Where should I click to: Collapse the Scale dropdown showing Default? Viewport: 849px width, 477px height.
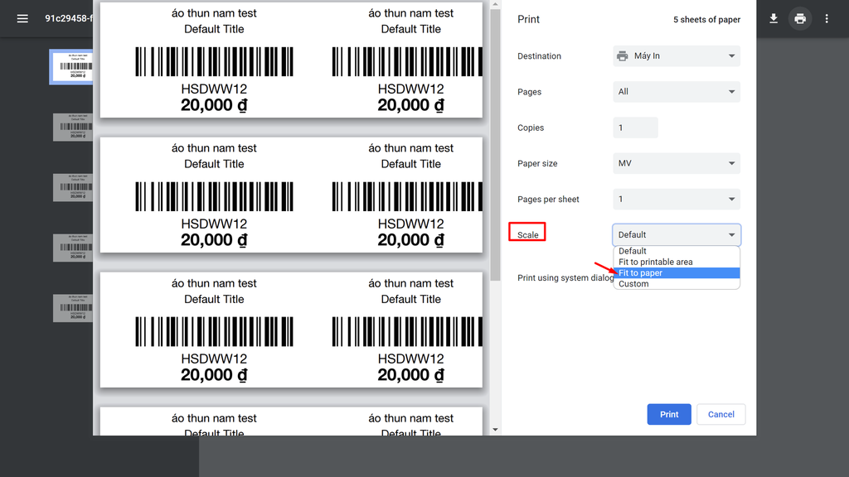click(x=677, y=234)
